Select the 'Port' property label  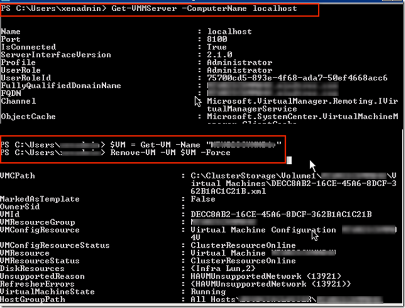pos(11,39)
